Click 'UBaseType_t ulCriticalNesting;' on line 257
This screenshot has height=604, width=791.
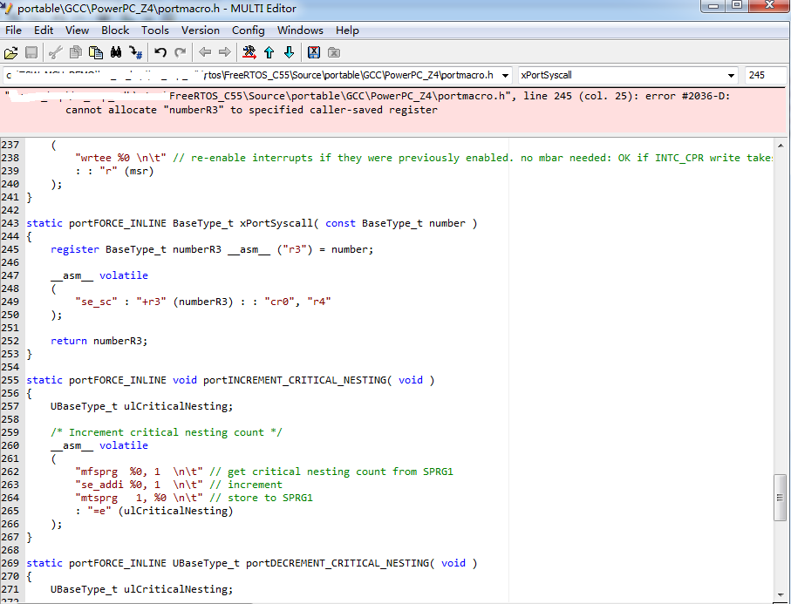(142, 406)
